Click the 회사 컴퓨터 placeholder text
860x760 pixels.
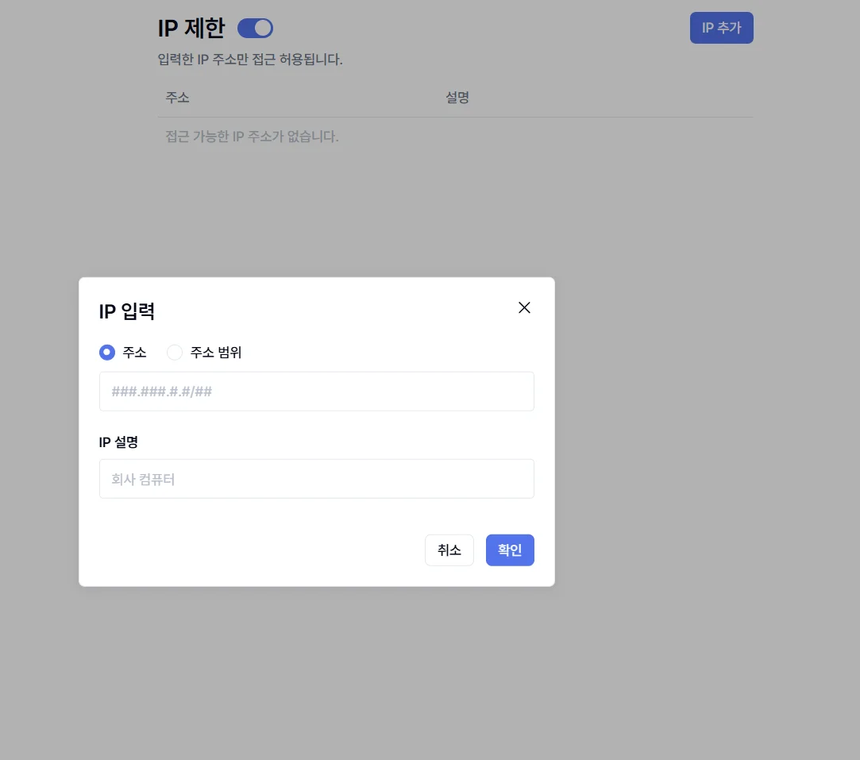(x=143, y=480)
